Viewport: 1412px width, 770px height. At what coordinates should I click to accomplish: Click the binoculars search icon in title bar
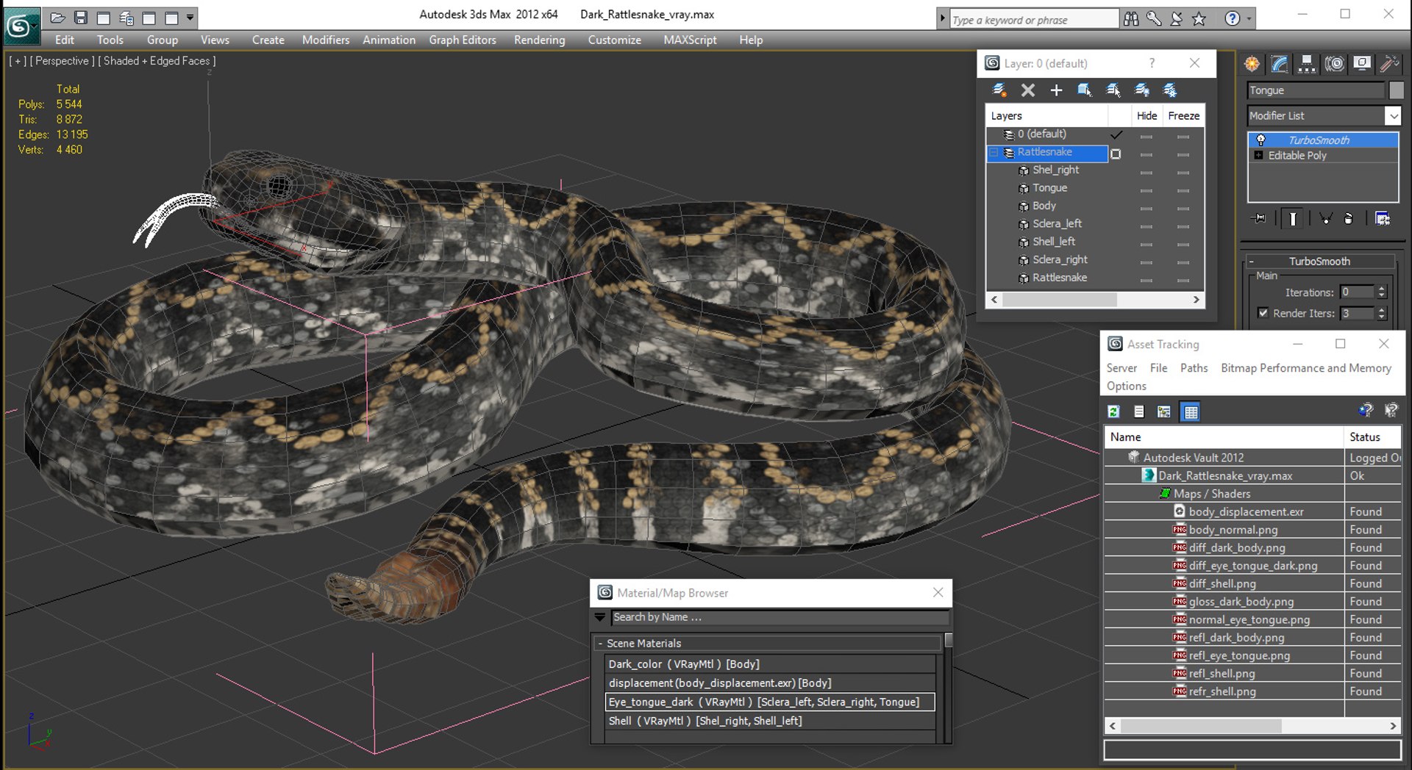1131,19
